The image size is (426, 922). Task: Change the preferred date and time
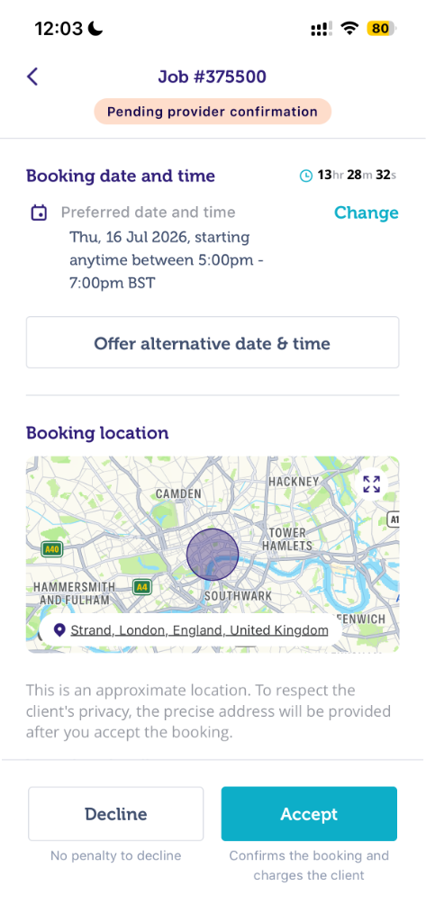[x=367, y=212]
